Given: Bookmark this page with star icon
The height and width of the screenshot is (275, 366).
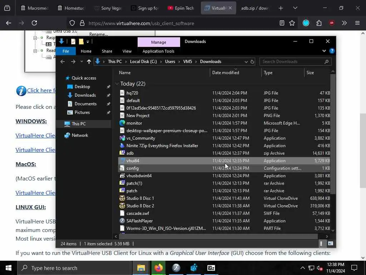Looking at the screenshot, I should pos(292,23).
